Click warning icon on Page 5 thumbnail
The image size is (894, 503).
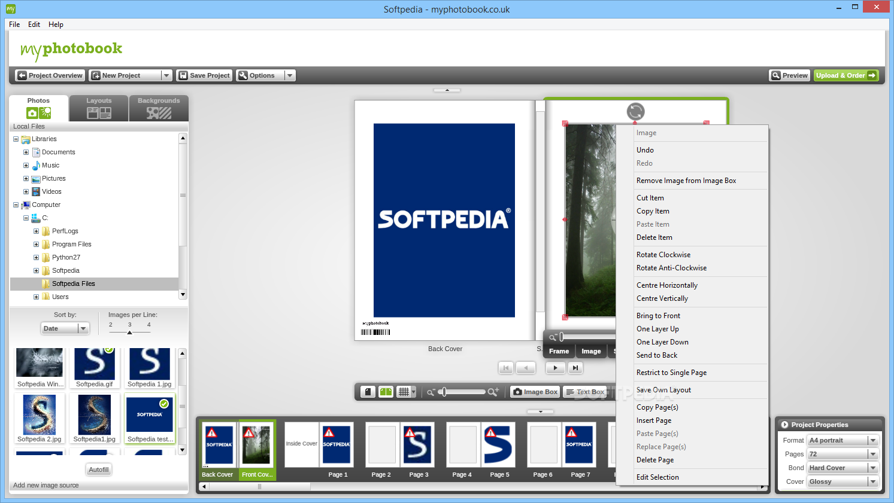pos(490,432)
